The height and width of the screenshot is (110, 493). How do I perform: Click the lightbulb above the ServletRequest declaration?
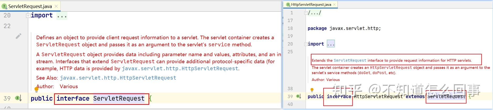[x=36, y=90]
